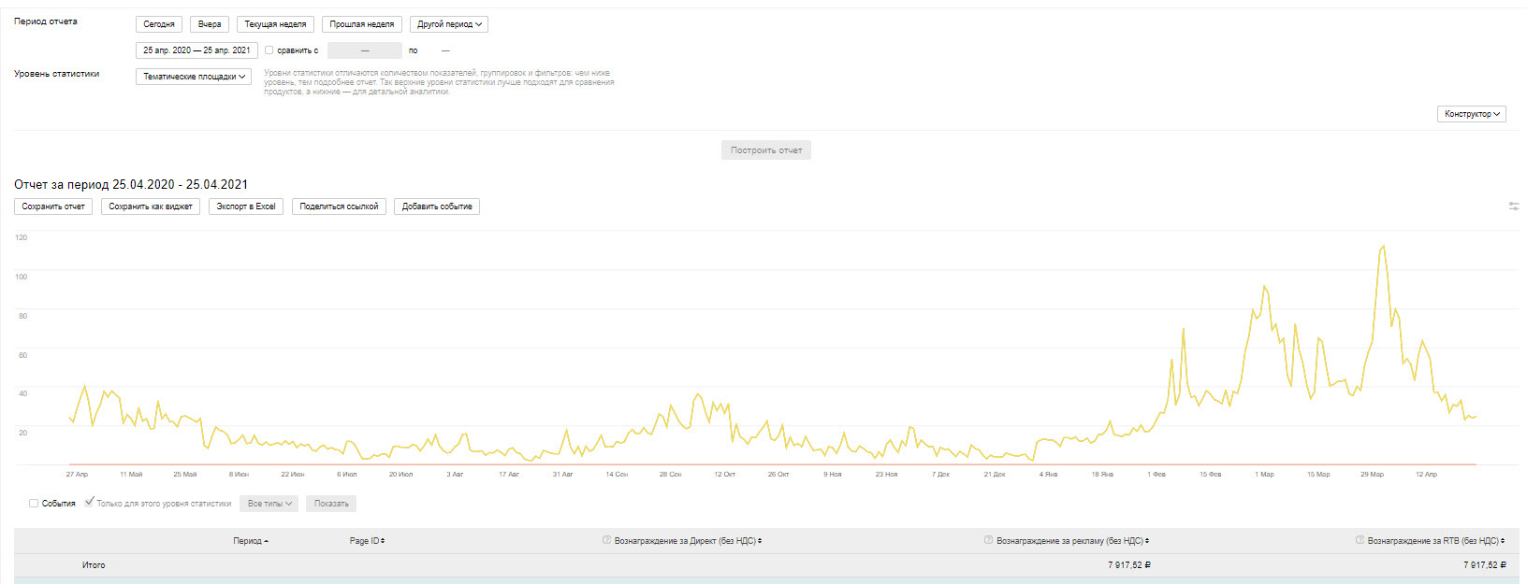Image resolution: width=1527 pixels, height=584 pixels.
Task: Expand the 'Другой период' dropdown
Action: coord(449,24)
